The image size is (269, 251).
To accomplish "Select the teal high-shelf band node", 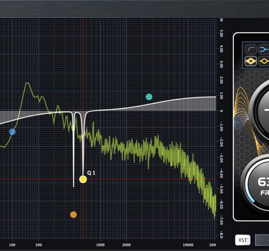I will click(x=149, y=97).
